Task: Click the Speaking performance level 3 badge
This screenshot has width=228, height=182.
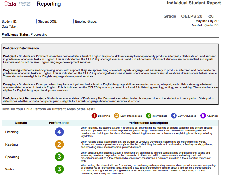Action: (x=59, y=157)
